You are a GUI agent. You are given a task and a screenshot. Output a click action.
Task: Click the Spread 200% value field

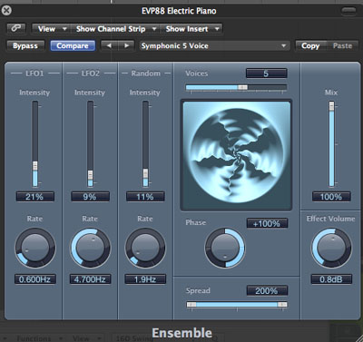(x=267, y=291)
